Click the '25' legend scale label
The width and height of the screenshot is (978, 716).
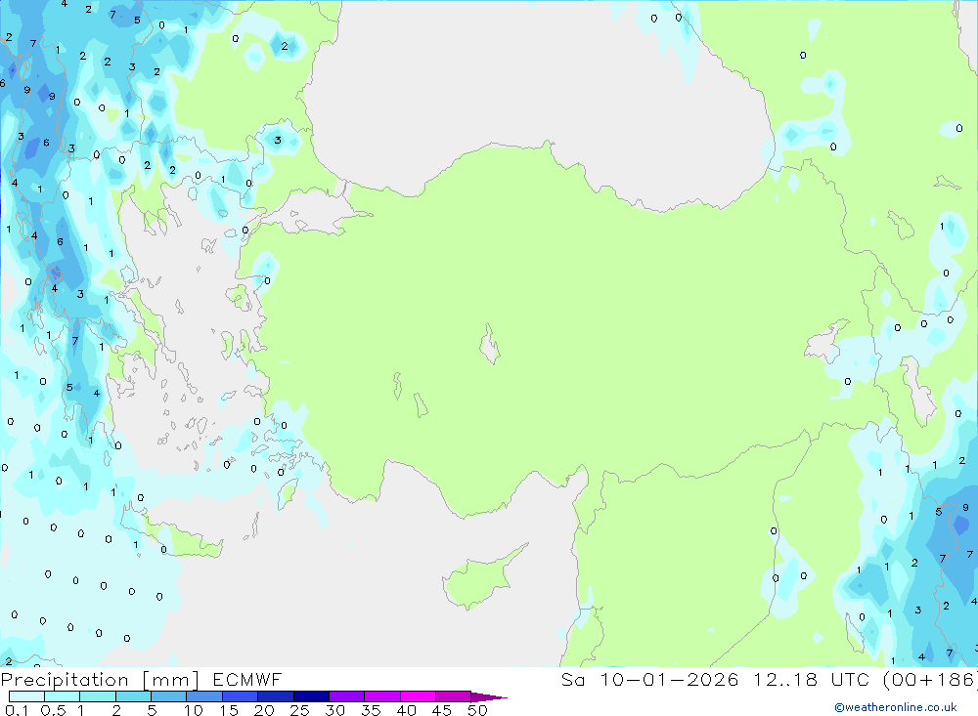point(299,710)
